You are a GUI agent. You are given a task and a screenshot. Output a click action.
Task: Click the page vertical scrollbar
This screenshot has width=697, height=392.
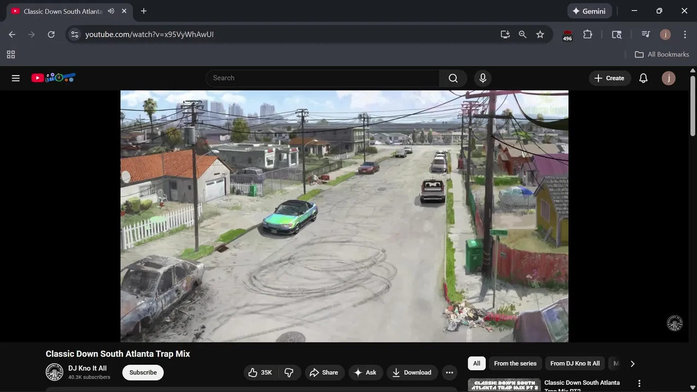693,106
